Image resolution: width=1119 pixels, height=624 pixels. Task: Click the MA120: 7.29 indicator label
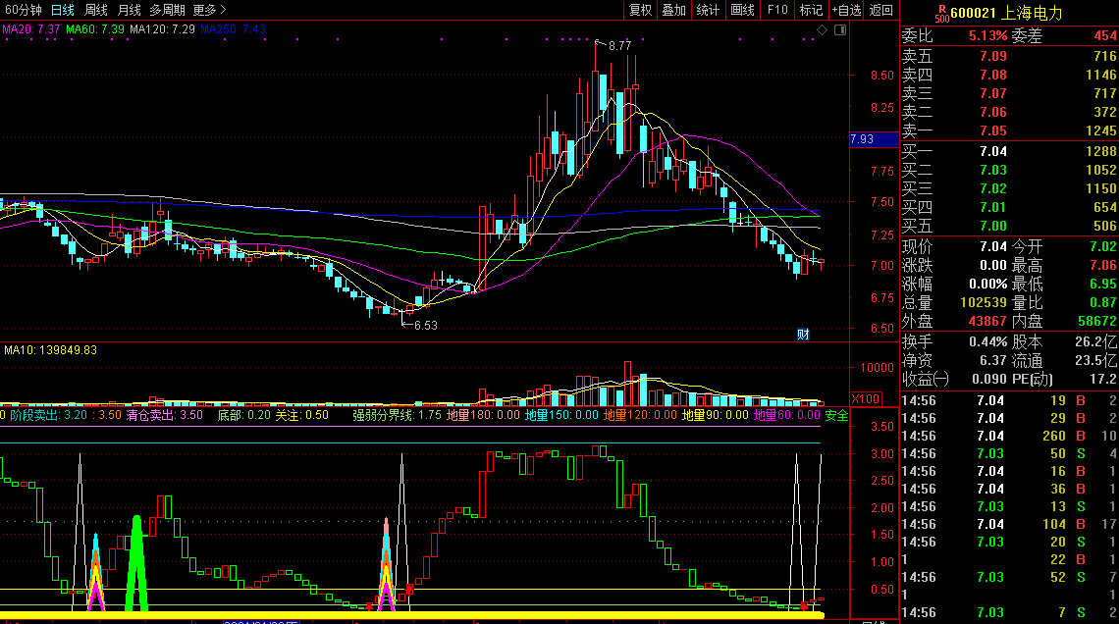click(162, 29)
